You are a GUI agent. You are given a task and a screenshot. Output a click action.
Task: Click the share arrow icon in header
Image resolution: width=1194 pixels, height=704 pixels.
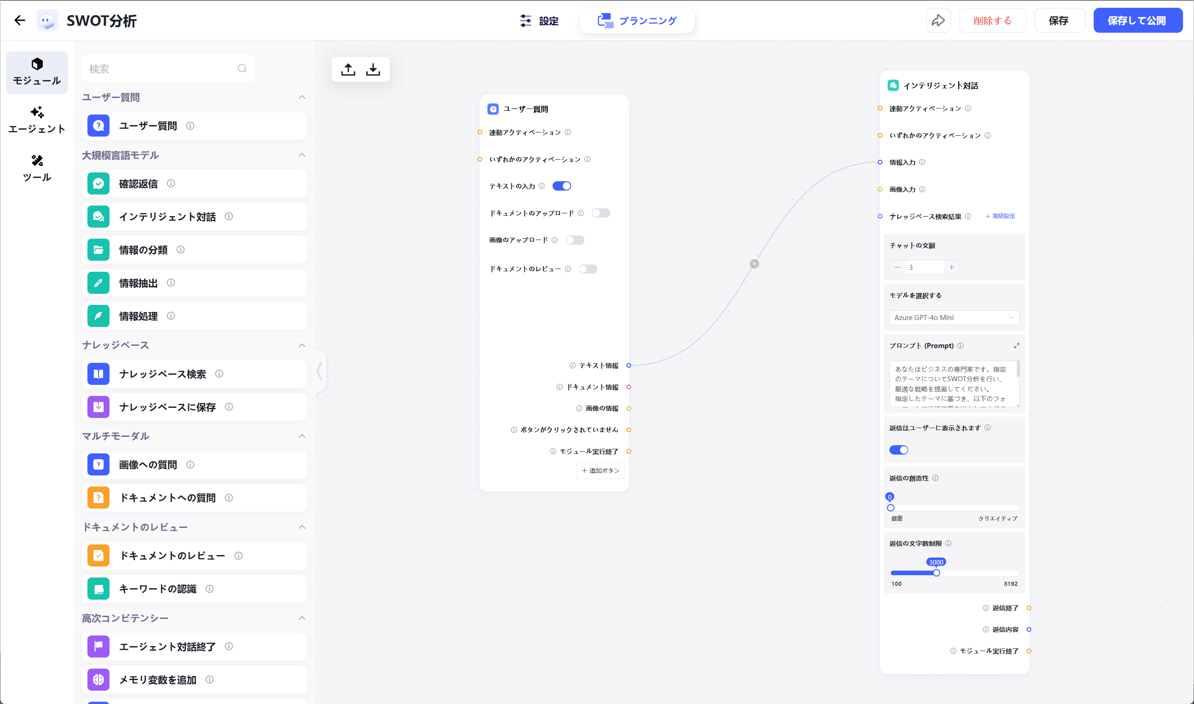(938, 20)
